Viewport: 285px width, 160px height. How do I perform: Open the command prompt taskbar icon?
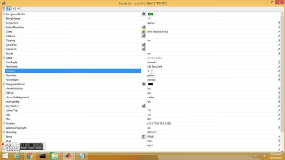(x=42, y=156)
